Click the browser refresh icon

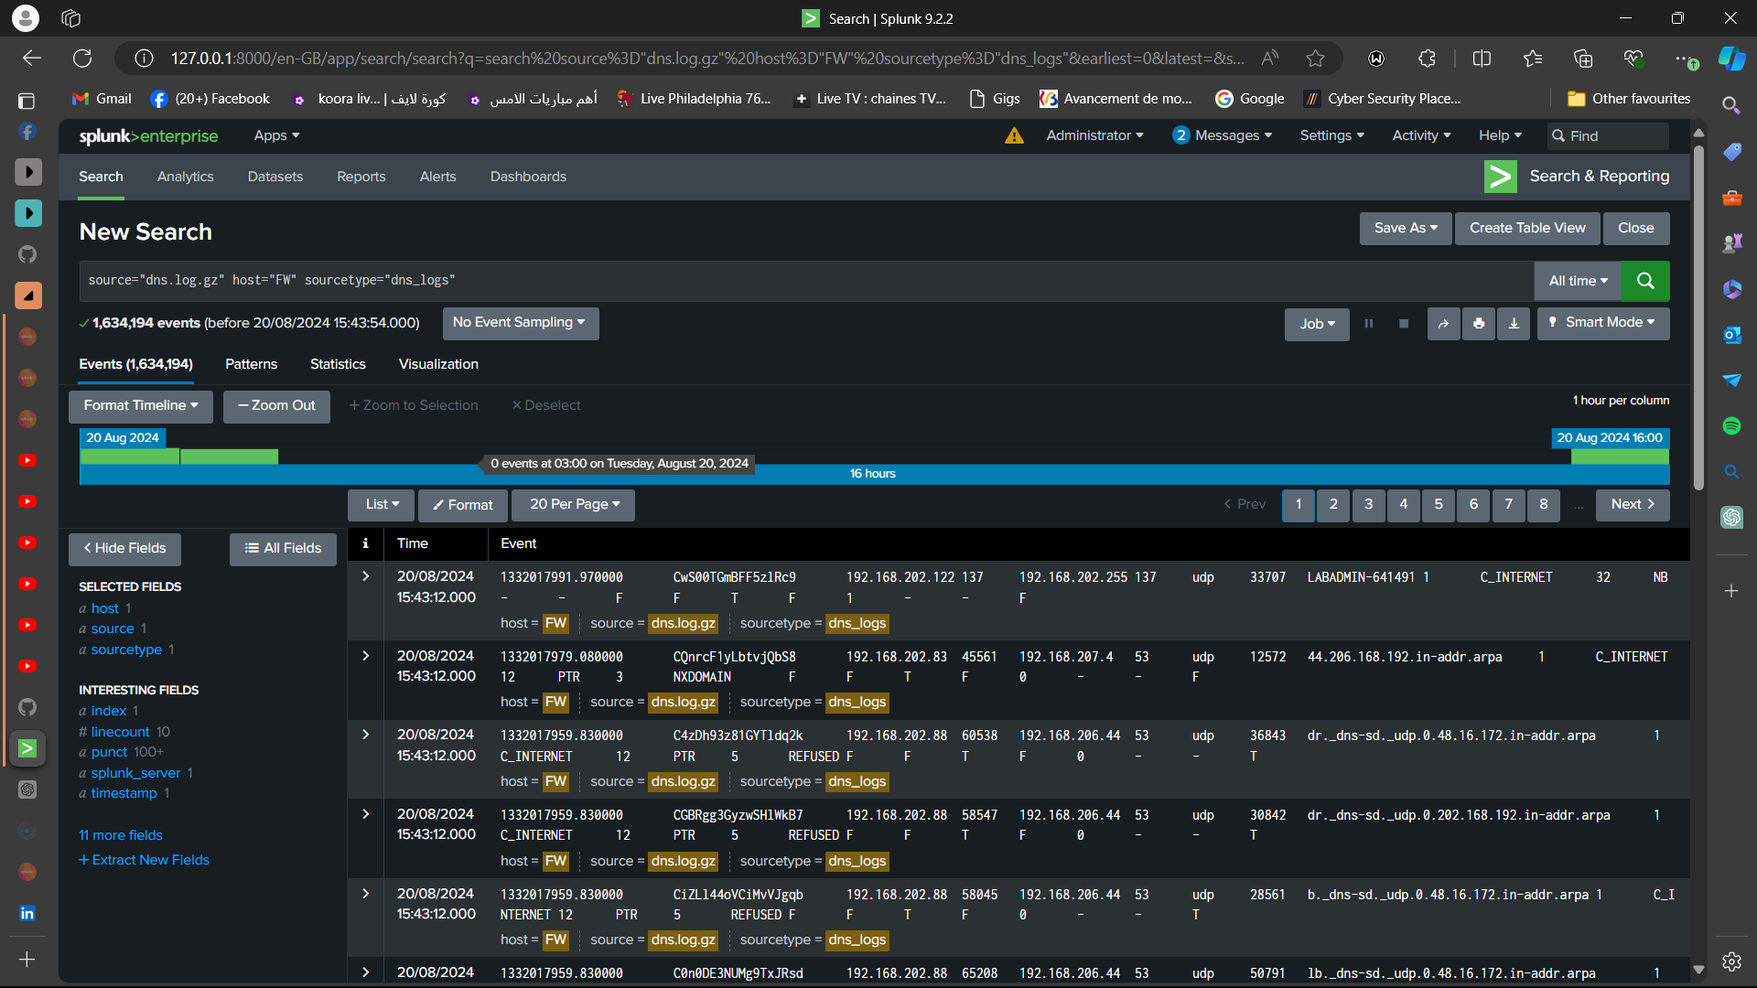[82, 59]
